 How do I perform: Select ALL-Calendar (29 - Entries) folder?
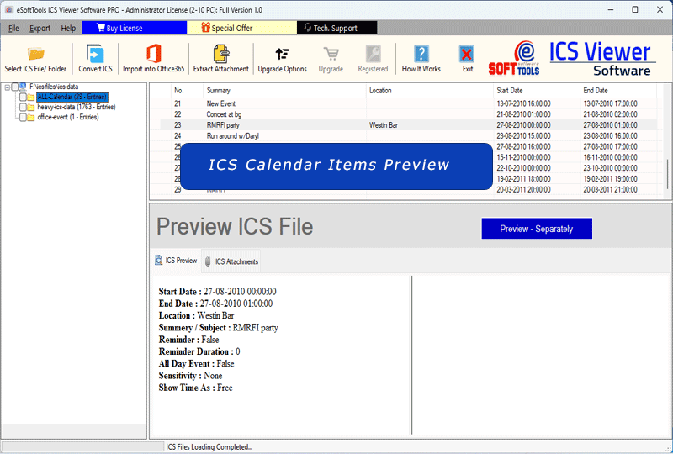click(72, 97)
